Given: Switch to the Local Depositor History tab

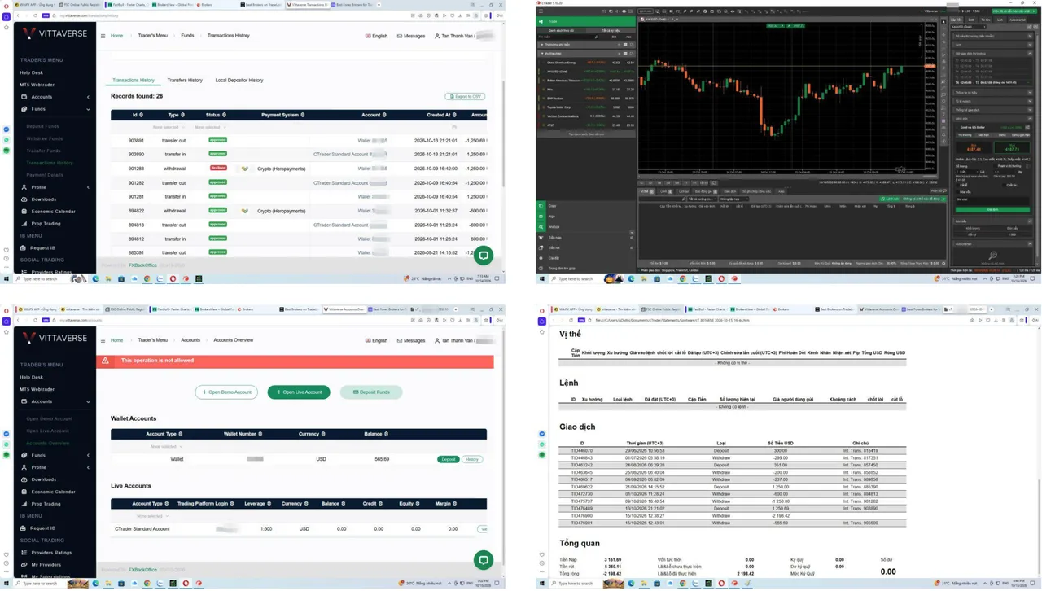Looking at the screenshot, I should point(239,81).
